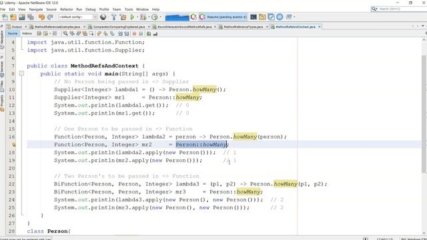Click the Resume pending events button
Screen dimensions: 427x240
(x=223, y=17)
